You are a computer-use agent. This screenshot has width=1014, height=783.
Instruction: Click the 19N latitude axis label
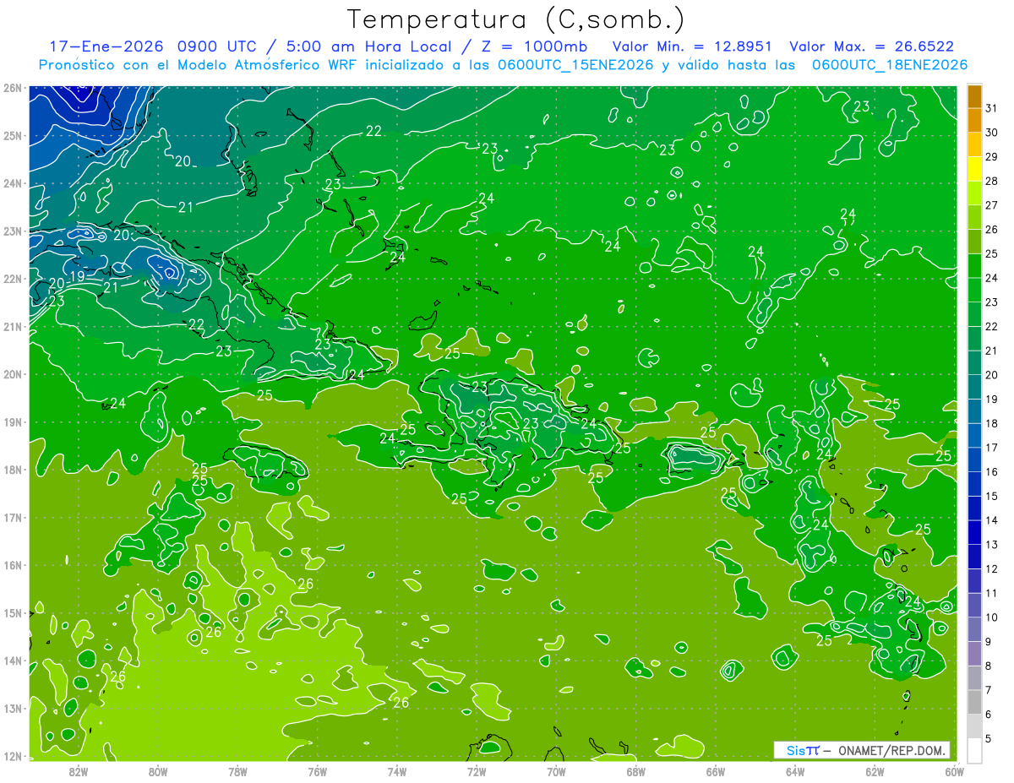pos(12,422)
